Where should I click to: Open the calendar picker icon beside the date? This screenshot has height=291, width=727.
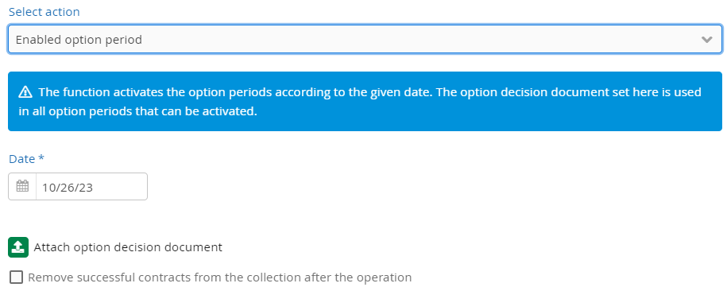pos(22,187)
